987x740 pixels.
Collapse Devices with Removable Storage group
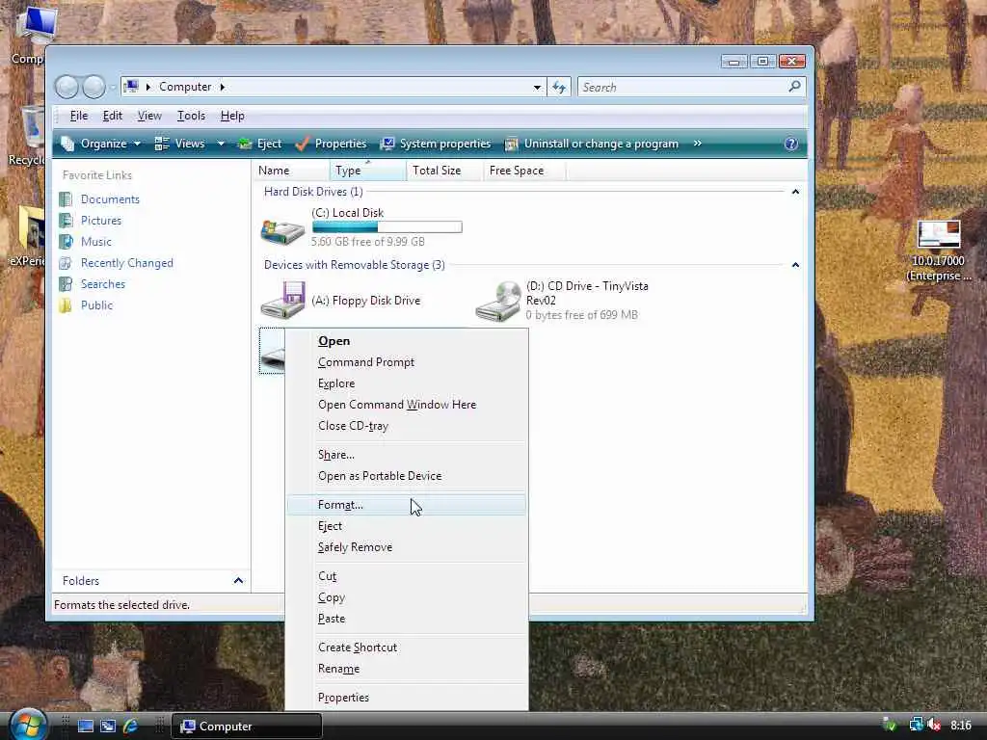(x=795, y=265)
